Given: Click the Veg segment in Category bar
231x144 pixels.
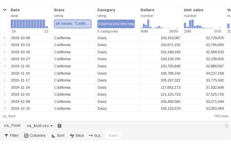Looking at the screenshot, I should (x=131, y=24).
